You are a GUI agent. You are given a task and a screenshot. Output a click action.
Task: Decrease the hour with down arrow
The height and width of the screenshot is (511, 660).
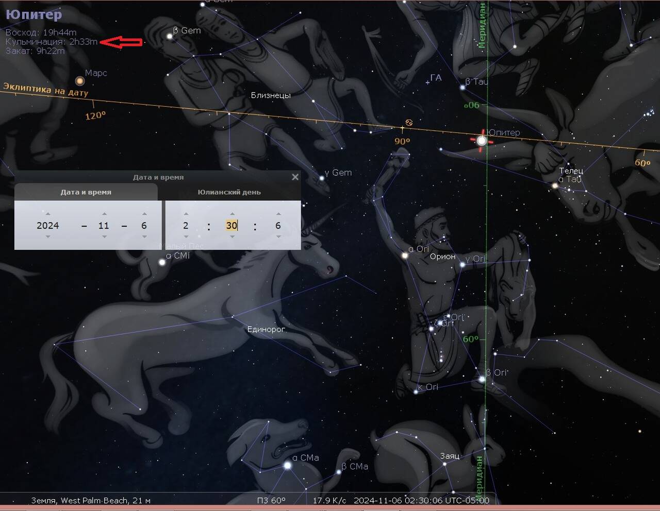click(x=186, y=237)
